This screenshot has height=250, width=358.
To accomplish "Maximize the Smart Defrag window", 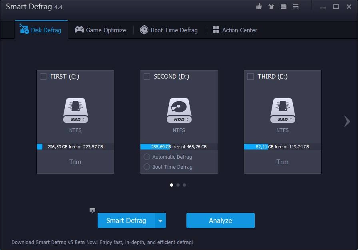I will (x=336, y=7).
